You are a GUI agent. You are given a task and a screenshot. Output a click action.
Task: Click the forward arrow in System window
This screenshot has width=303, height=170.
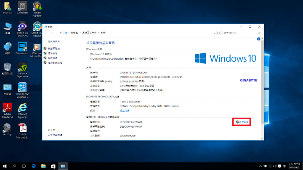(x=52, y=33)
